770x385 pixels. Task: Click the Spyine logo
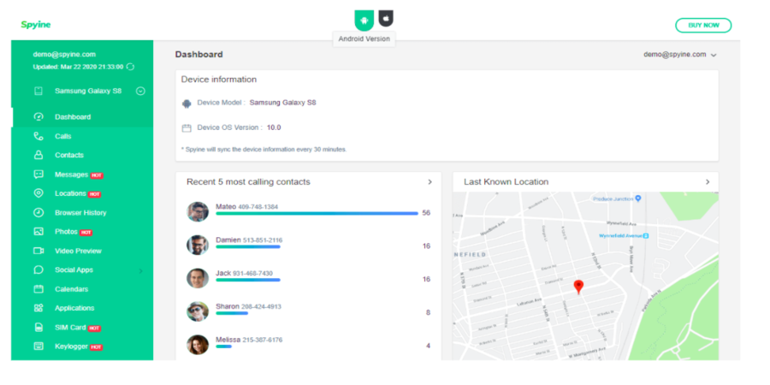[36, 25]
